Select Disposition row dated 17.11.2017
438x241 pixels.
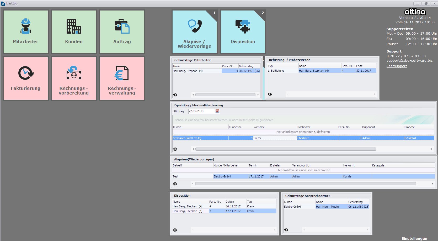(224, 211)
